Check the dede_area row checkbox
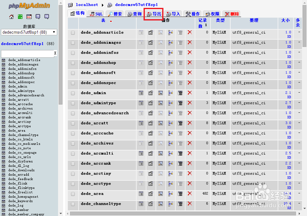307x216 pixels. (73, 194)
